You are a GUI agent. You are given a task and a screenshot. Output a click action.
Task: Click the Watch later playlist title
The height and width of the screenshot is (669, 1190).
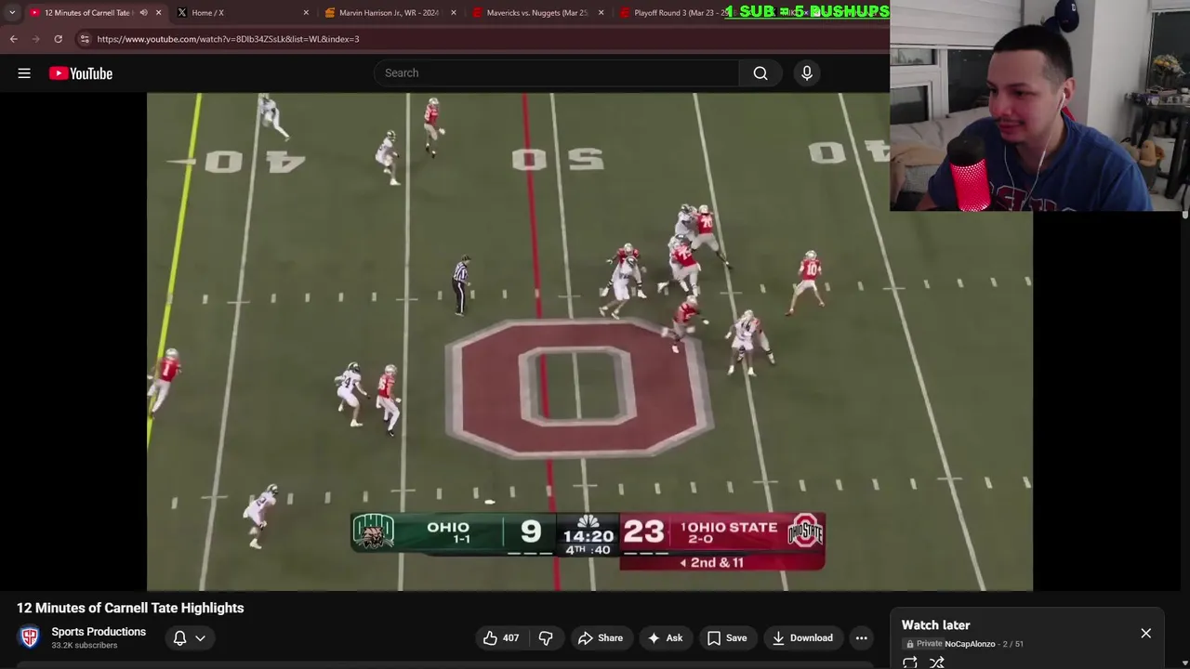[x=935, y=625]
